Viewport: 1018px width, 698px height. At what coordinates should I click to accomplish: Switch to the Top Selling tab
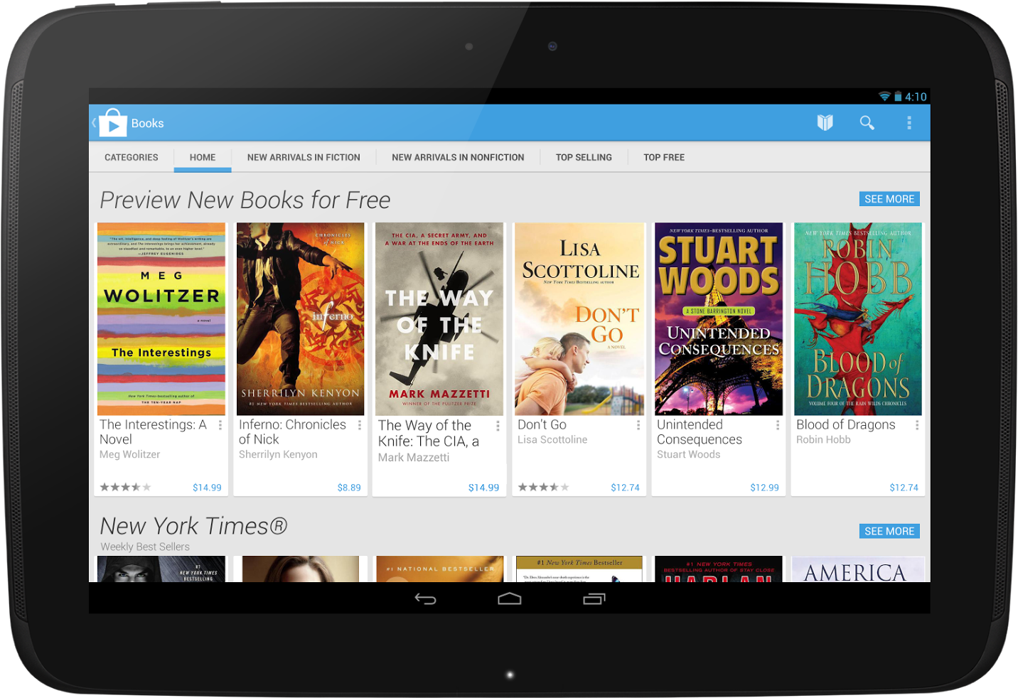coord(584,157)
